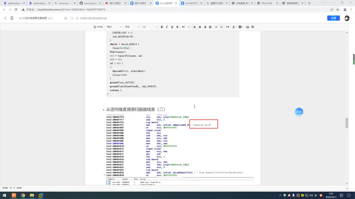The width and height of the screenshot is (355, 199).
Task: Toggle strikethrough formatting in editor toolbar
Action: [177, 27]
